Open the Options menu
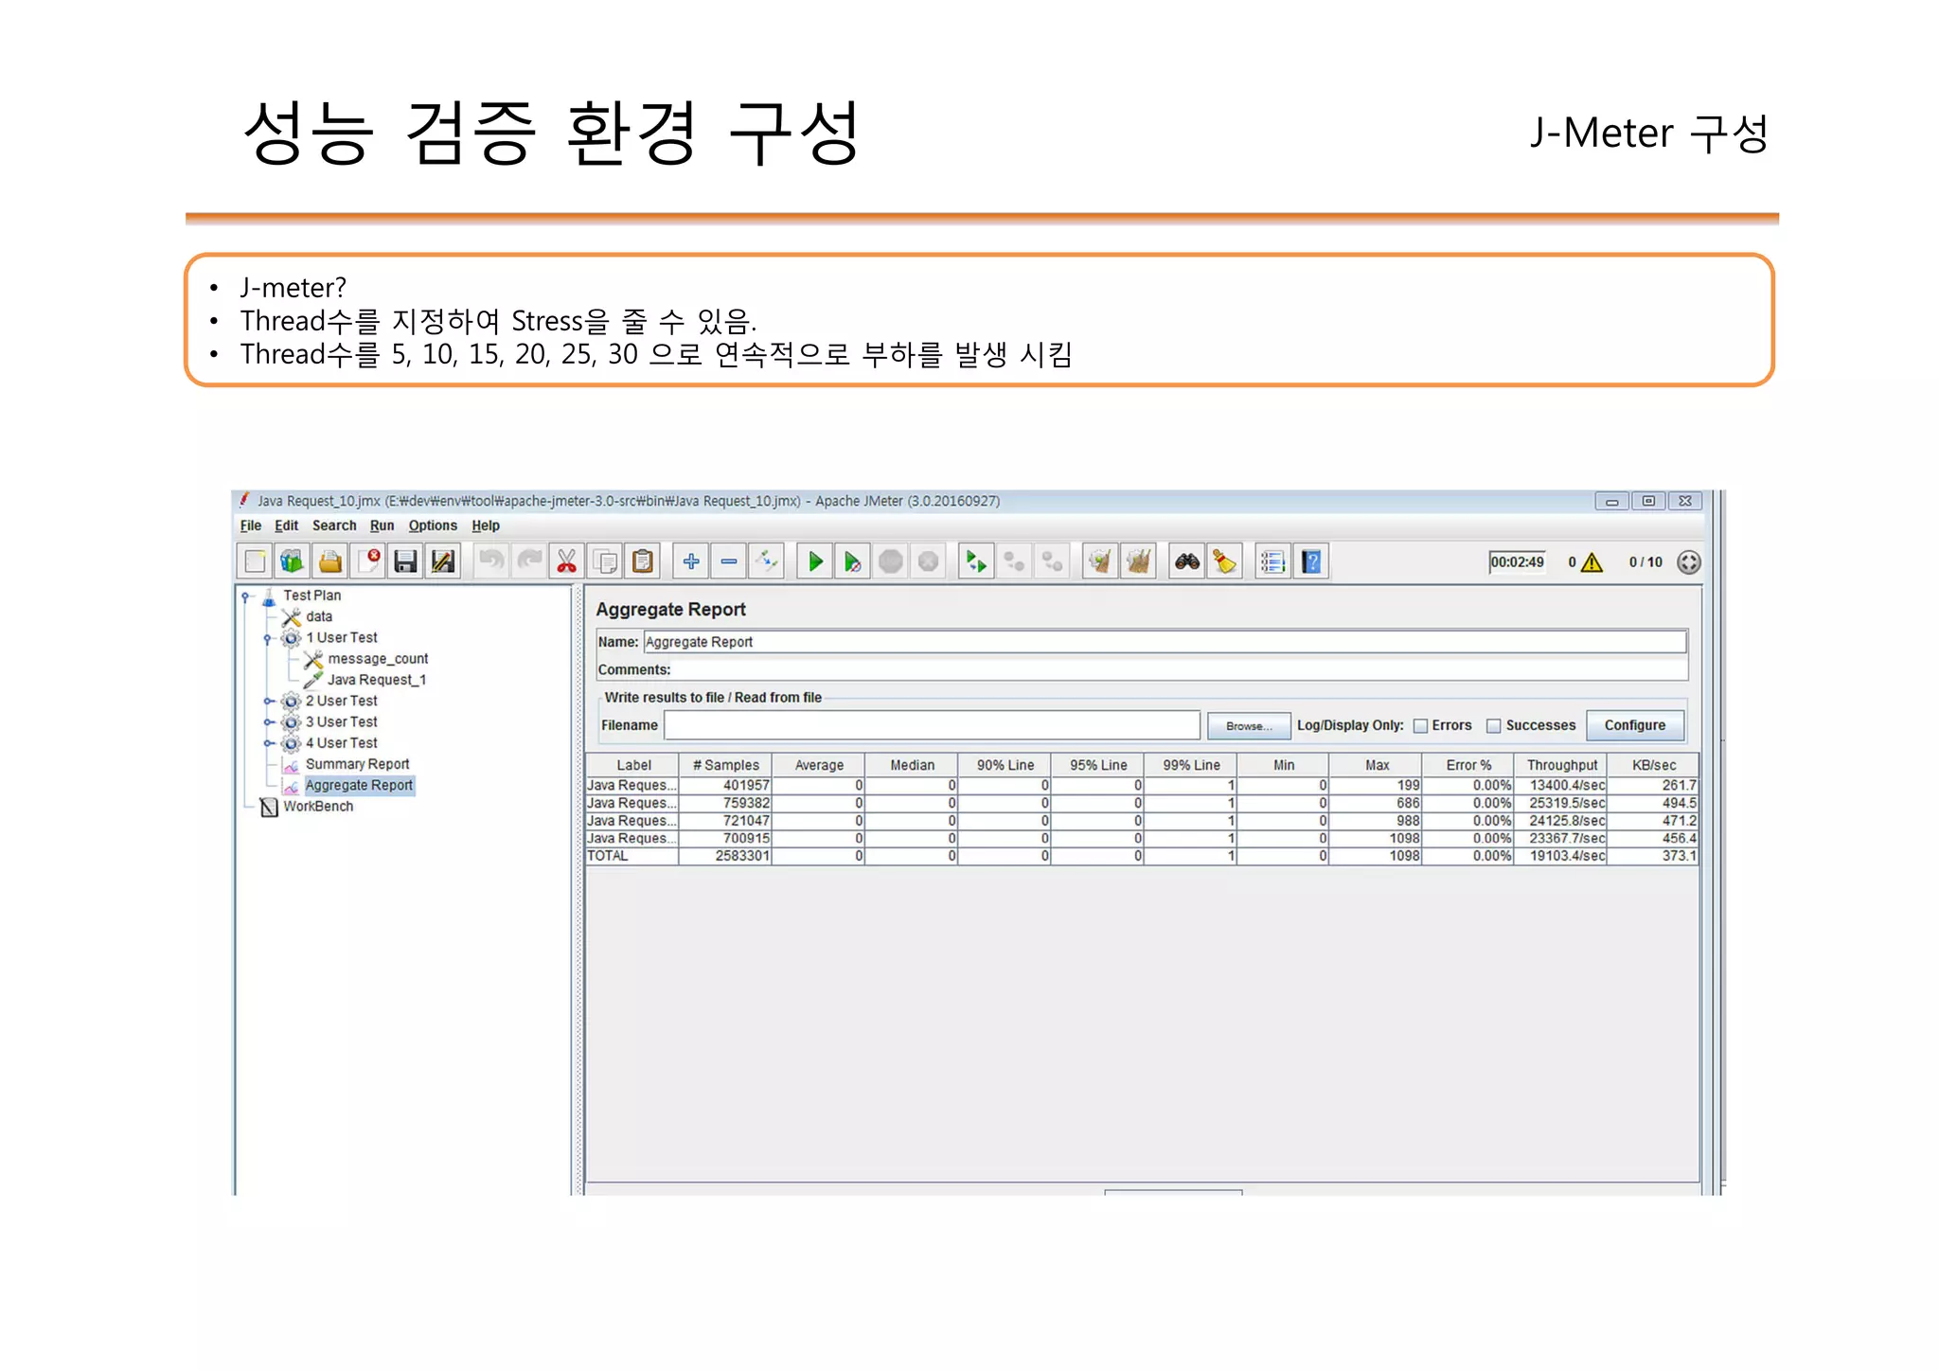Image resolution: width=1939 pixels, height=1371 pixels. 433,525
